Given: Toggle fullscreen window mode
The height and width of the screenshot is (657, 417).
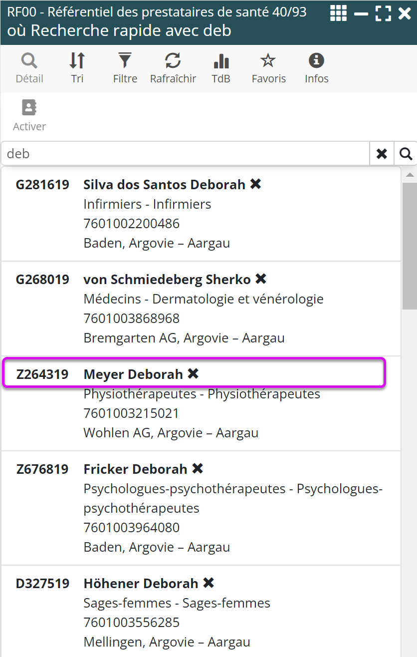Looking at the screenshot, I should 383,13.
